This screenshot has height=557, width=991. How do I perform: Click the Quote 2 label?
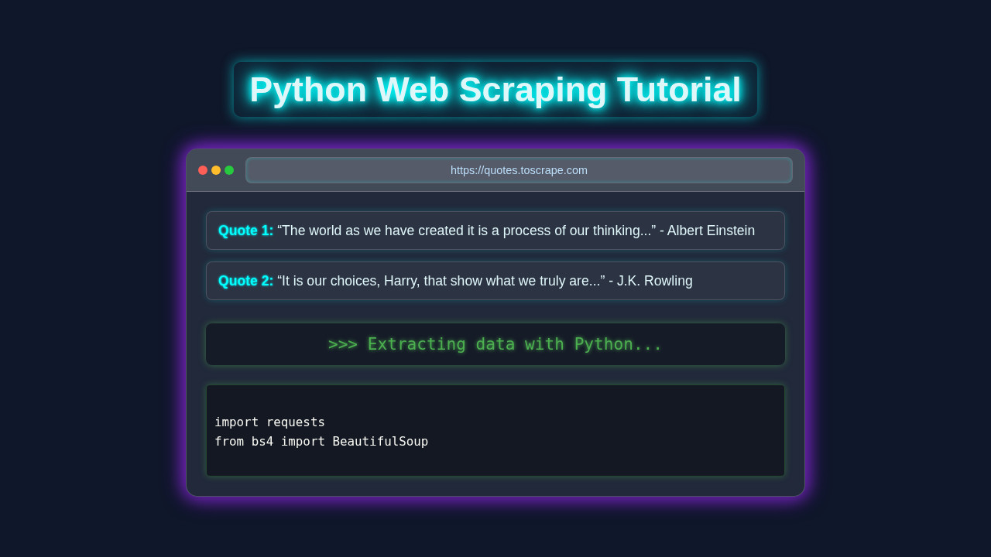pos(245,280)
